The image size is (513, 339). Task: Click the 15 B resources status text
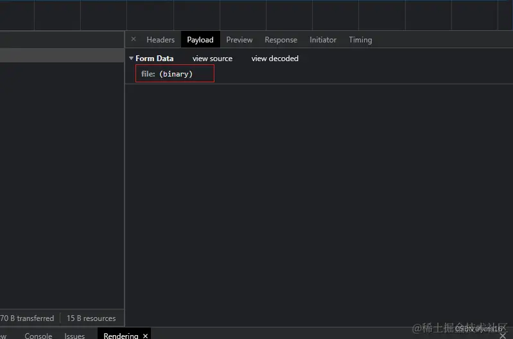(x=91, y=318)
